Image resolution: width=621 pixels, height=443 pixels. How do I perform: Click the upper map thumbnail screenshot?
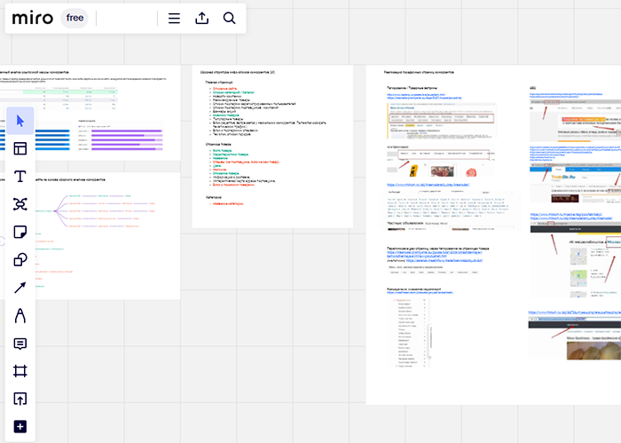click(578, 257)
